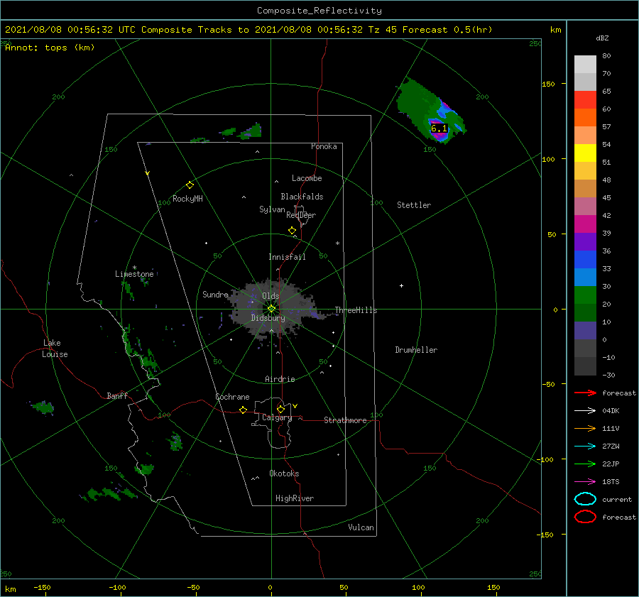Click the orange 111V arrow legend icon
Screen dimensions: 639x597
[585, 428]
